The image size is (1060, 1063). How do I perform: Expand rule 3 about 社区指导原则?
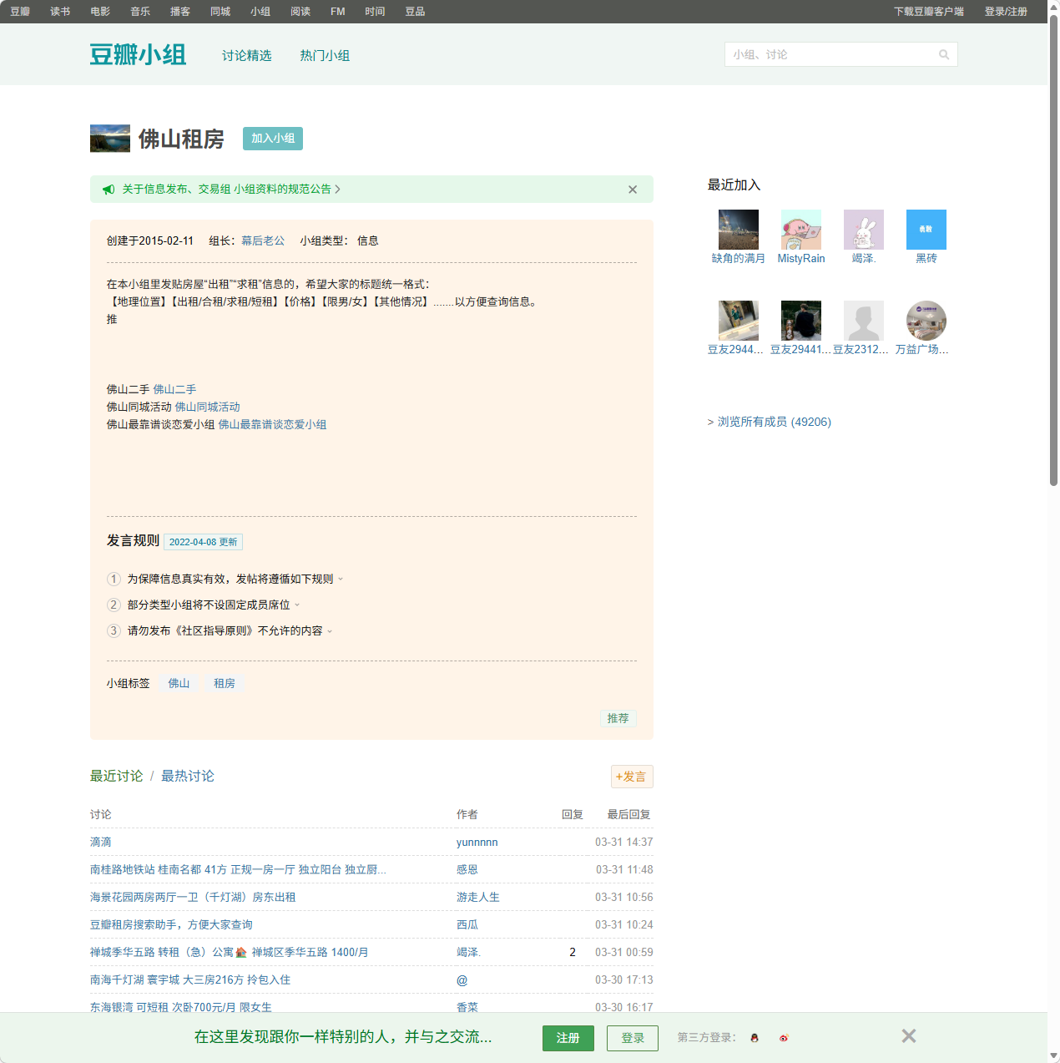pyautogui.click(x=329, y=630)
